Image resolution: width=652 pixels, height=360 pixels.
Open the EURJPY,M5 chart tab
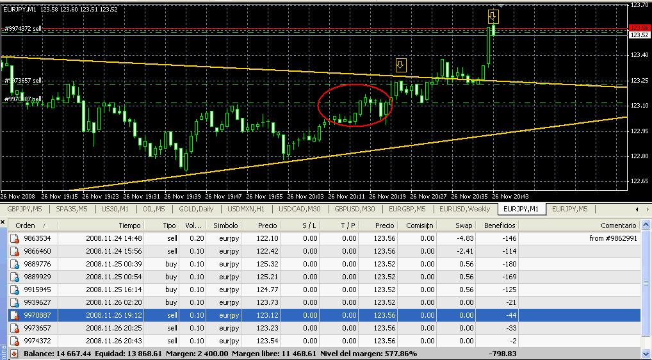point(569,209)
